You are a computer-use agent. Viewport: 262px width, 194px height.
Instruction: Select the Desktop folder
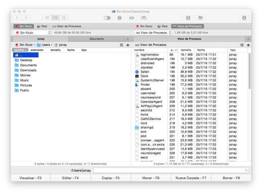(24, 60)
